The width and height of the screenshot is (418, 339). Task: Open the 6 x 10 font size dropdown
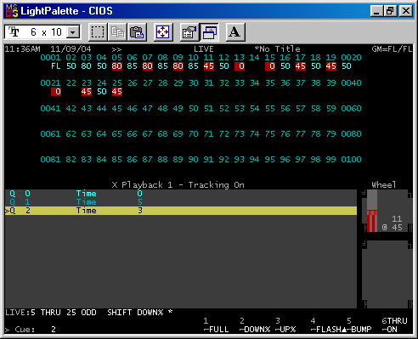[42, 32]
